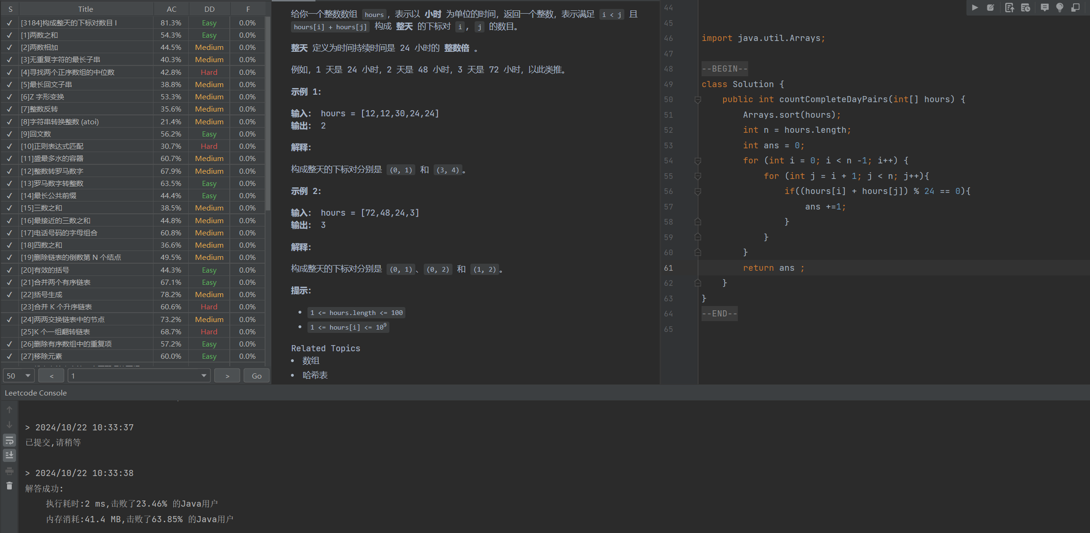
Task: Click fold end marker at line 62
Action: 698,283
